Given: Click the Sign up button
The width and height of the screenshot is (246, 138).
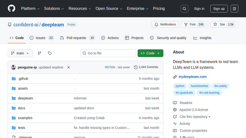Looking at the screenshot, I should pyautogui.click(x=219, y=8).
